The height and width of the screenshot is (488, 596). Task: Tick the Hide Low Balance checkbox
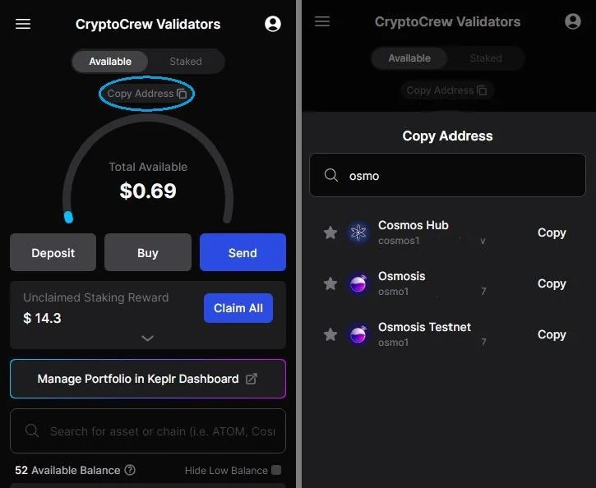click(276, 470)
